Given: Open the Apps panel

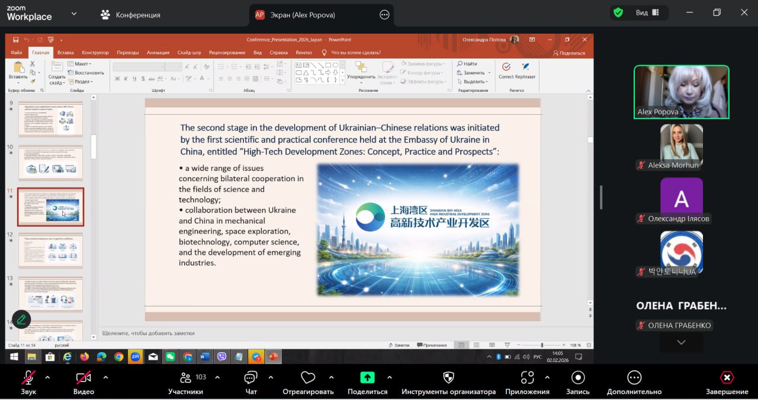Looking at the screenshot, I should [x=527, y=378].
